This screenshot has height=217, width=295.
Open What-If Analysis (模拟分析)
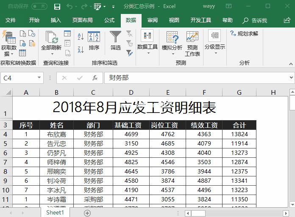coord(172,43)
